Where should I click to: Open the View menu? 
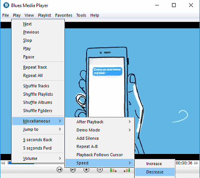[29, 15]
